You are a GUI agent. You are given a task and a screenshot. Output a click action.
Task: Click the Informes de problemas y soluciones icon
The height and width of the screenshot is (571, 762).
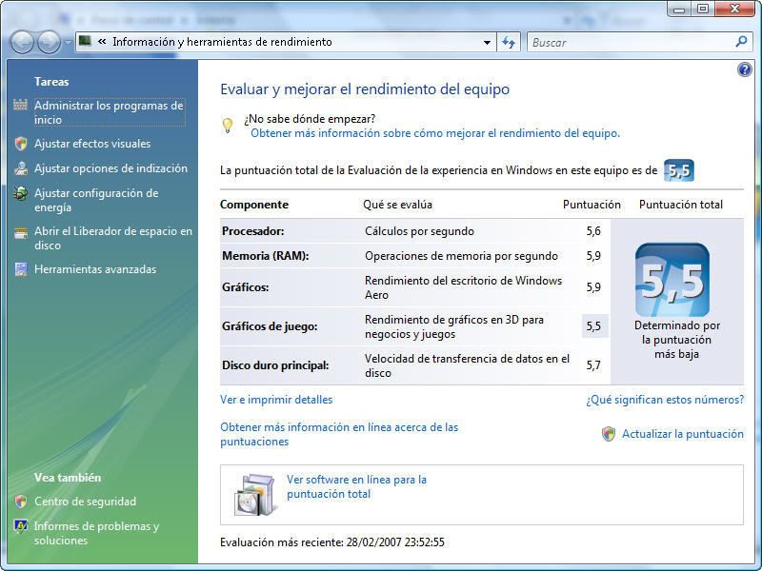[21, 526]
